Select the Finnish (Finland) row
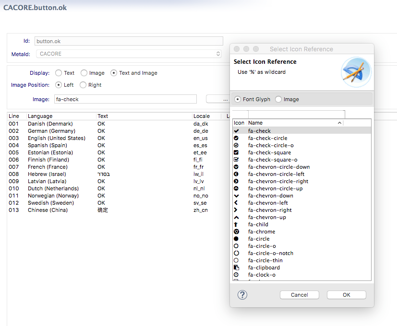The height and width of the screenshot is (326, 397). pyautogui.click(x=118, y=160)
